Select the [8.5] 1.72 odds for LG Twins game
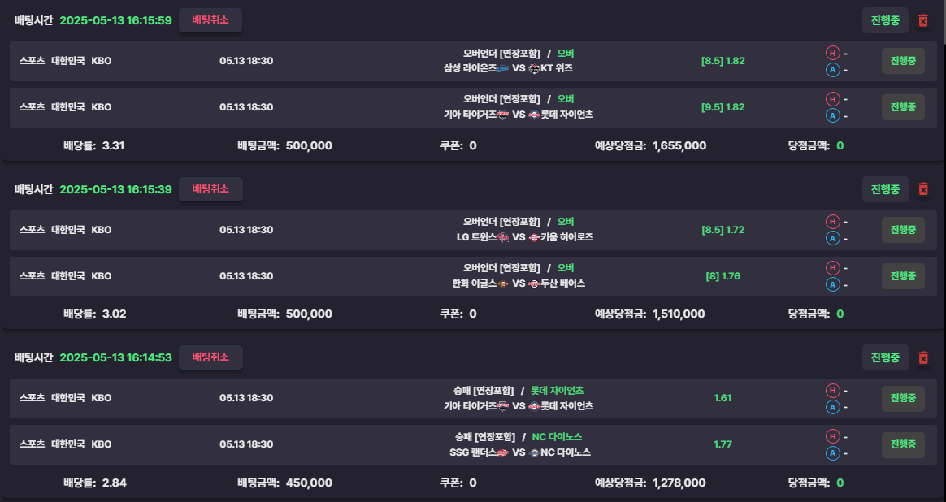 (723, 230)
